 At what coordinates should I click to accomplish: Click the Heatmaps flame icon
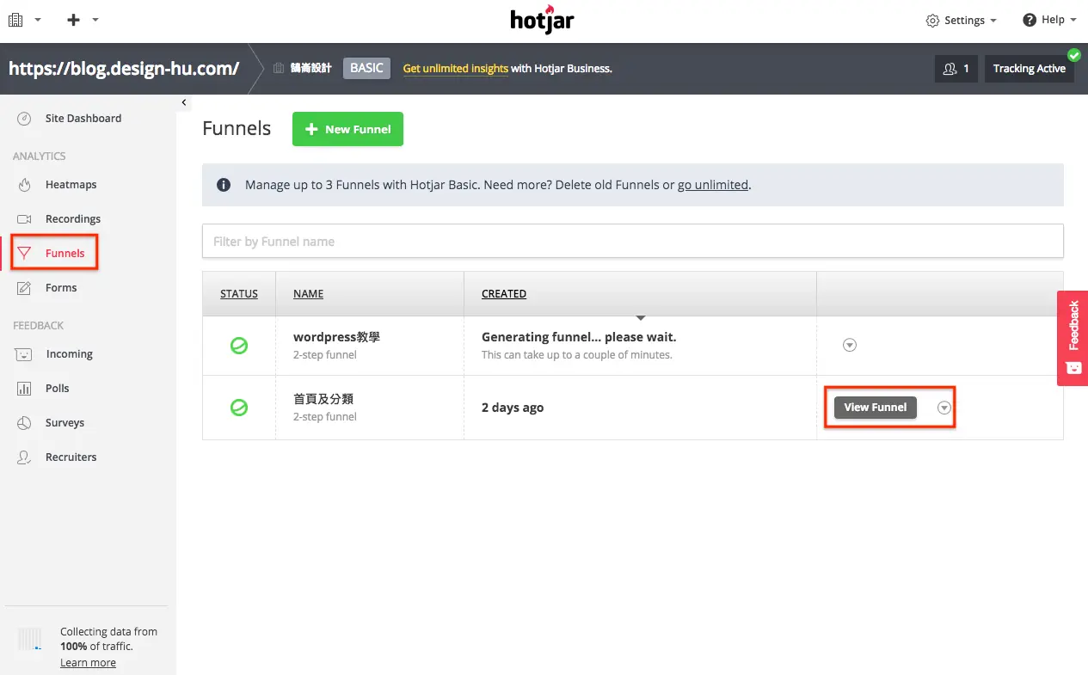pyautogui.click(x=25, y=185)
